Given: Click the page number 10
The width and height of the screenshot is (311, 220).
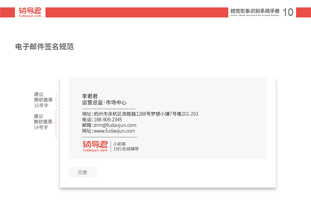Looking at the screenshot, I should (288, 12).
